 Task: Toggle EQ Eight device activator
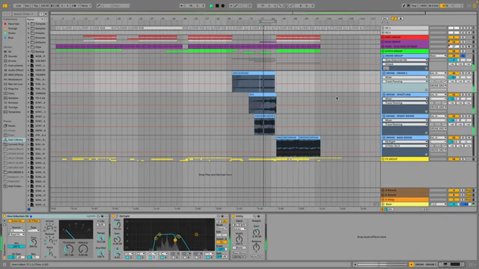tap(113, 216)
